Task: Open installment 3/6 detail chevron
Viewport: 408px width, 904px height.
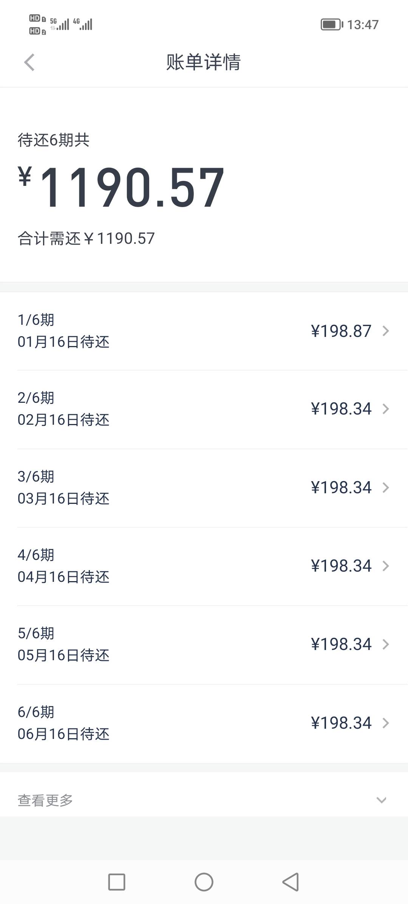Action: point(386,488)
